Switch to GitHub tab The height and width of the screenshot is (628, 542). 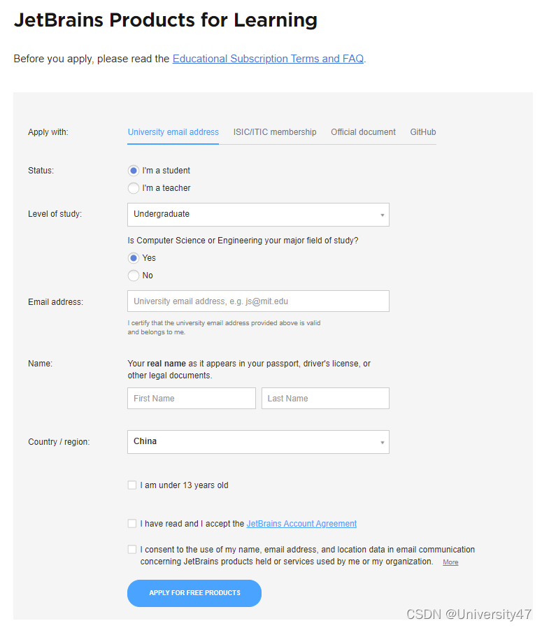423,132
